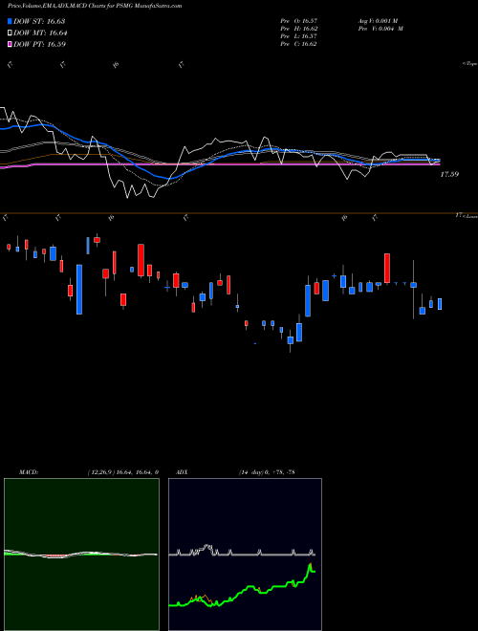Screen dimensions: 478x631
Task: Select the 'DOW PT: 16.59' legend text
Action: coord(39,44)
